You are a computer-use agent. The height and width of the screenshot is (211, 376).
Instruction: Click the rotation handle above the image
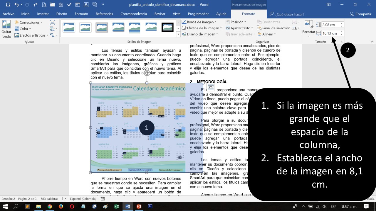pyautogui.click(x=147, y=73)
